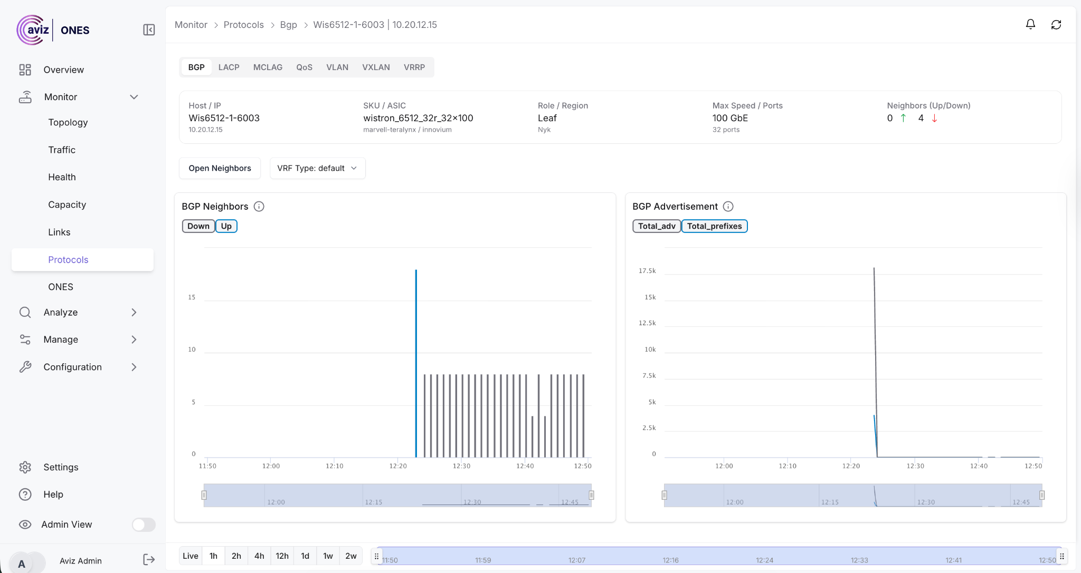This screenshot has height=573, width=1081.
Task: Collapse the Monitor menu chevron
Action: pos(134,97)
